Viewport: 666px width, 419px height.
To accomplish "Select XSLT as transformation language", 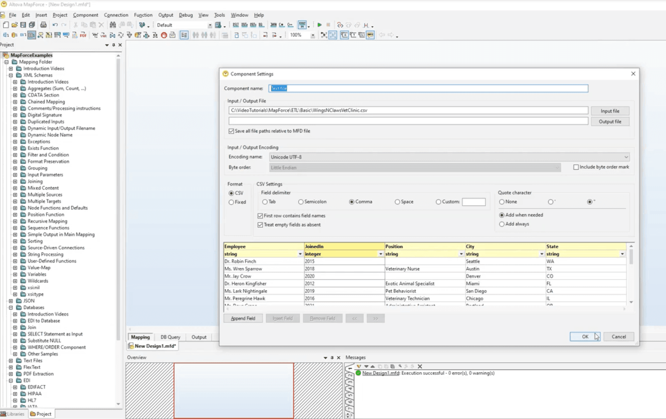I will pos(236,25).
